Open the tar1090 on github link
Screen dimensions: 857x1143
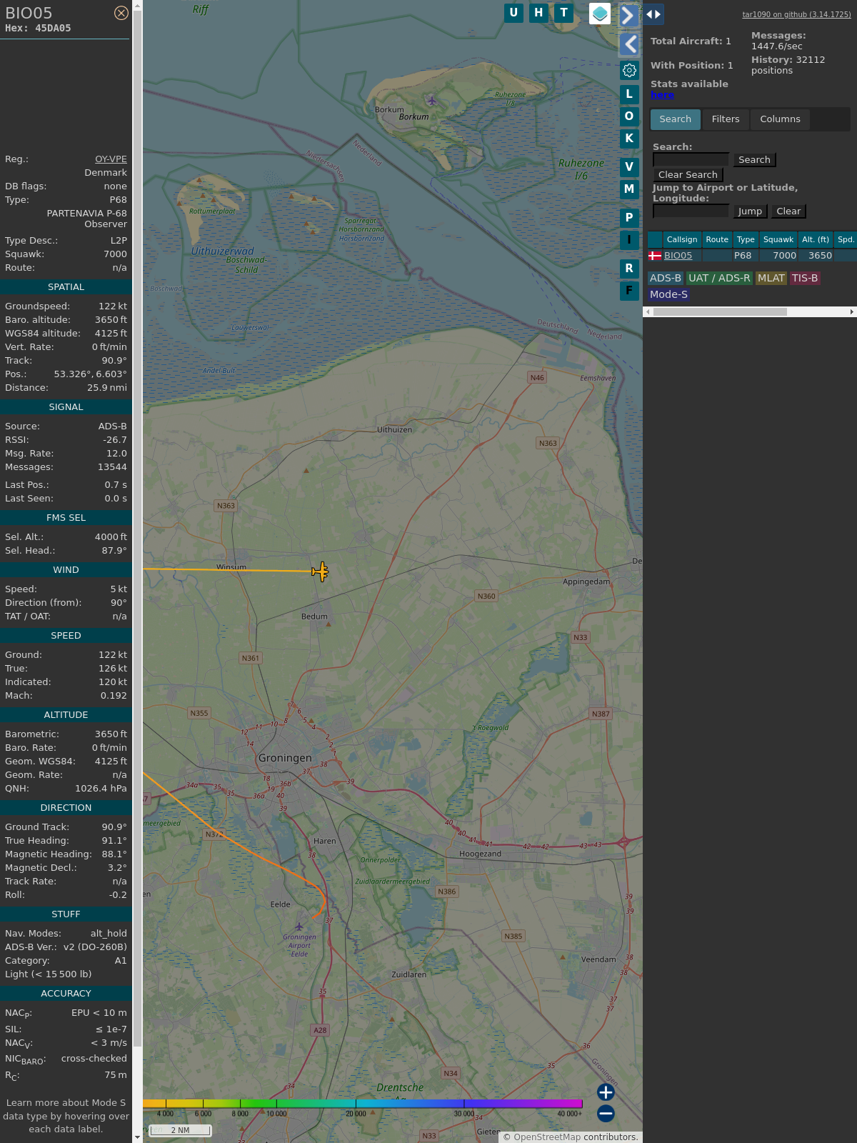point(796,14)
